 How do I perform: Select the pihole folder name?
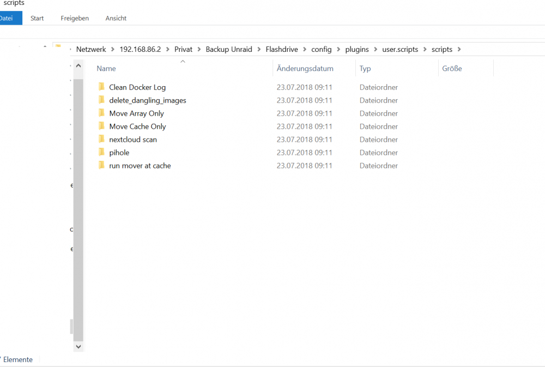pyautogui.click(x=119, y=153)
